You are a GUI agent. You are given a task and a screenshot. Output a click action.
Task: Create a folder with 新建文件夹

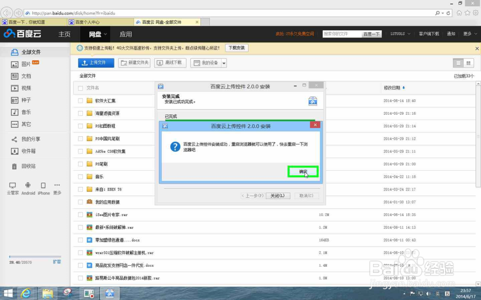(x=134, y=63)
